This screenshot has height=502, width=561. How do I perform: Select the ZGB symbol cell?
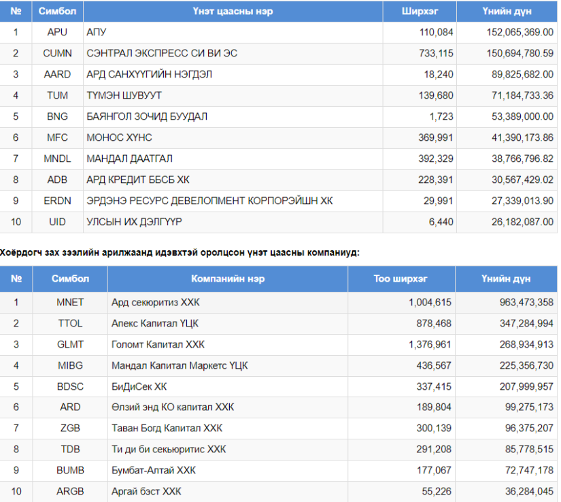point(70,429)
